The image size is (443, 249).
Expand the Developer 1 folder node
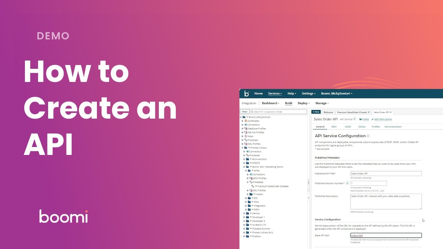(x=244, y=217)
